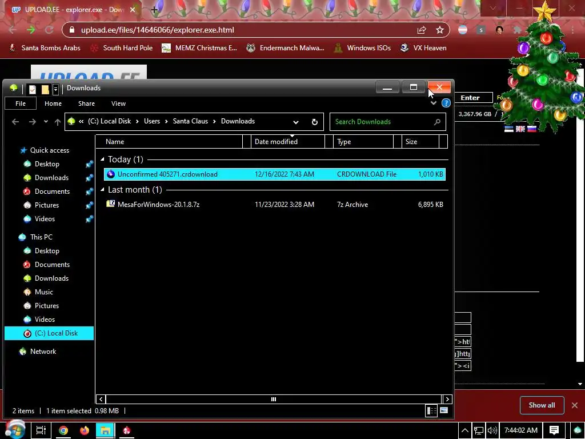Open Quick access Desktop item

(x=47, y=164)
